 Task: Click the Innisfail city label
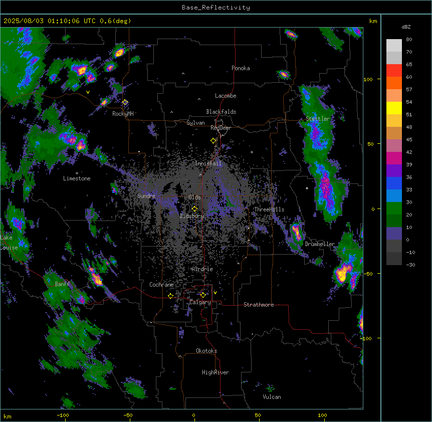208,163
